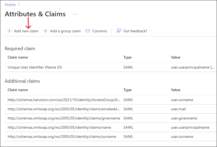The height and width of the screenshot is (147, 217).
Task: Click the Additional claims Type column header
Action: pyautogui.click(x=127, y=90)
